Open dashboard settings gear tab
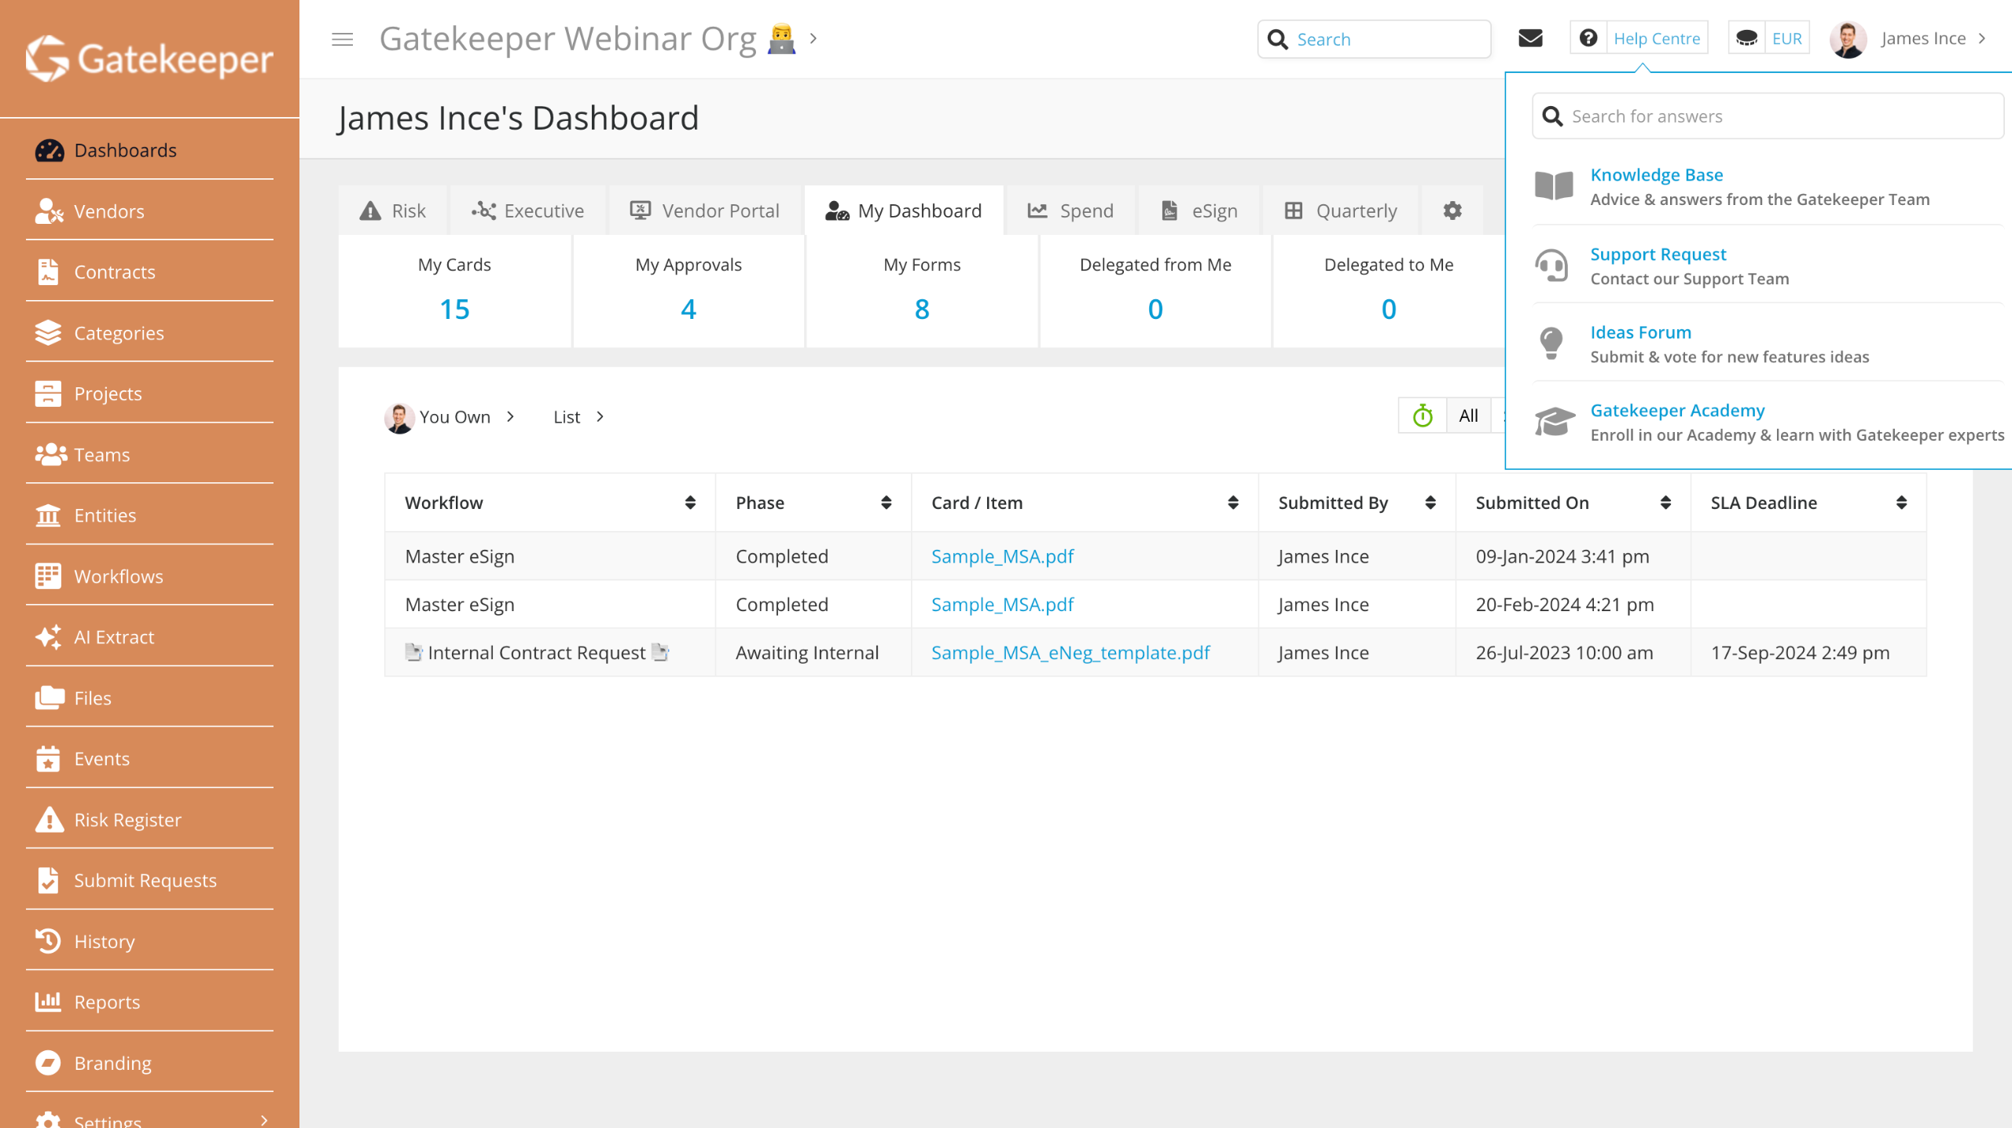 [1452, 211]
